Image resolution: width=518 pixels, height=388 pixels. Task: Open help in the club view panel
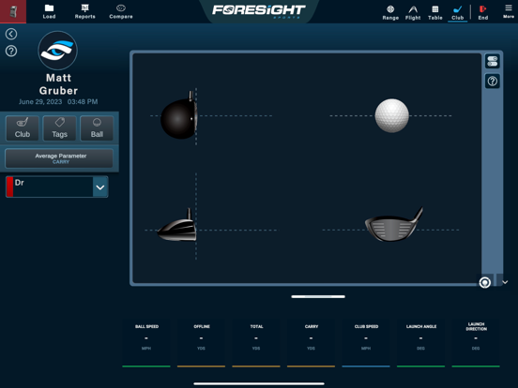tap(493, 82)
